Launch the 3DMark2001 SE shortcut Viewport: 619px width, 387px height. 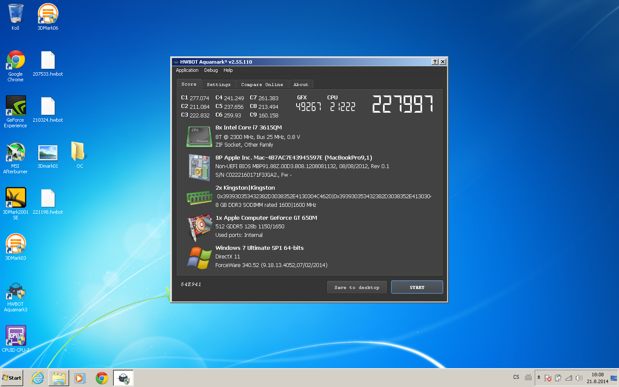[15, 204]
